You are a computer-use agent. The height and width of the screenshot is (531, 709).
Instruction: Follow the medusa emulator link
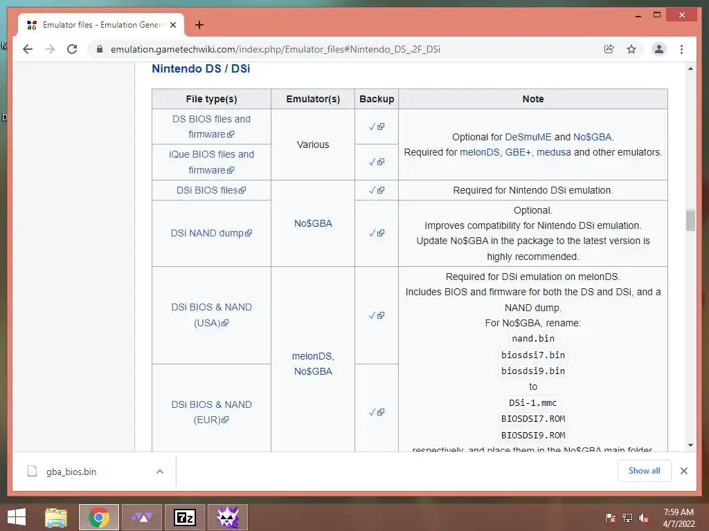click(x=553, y=153)
